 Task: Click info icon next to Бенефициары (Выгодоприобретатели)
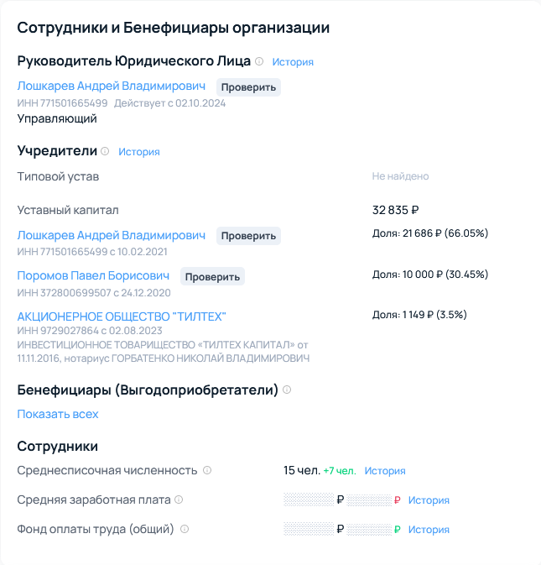click(287, 390)
